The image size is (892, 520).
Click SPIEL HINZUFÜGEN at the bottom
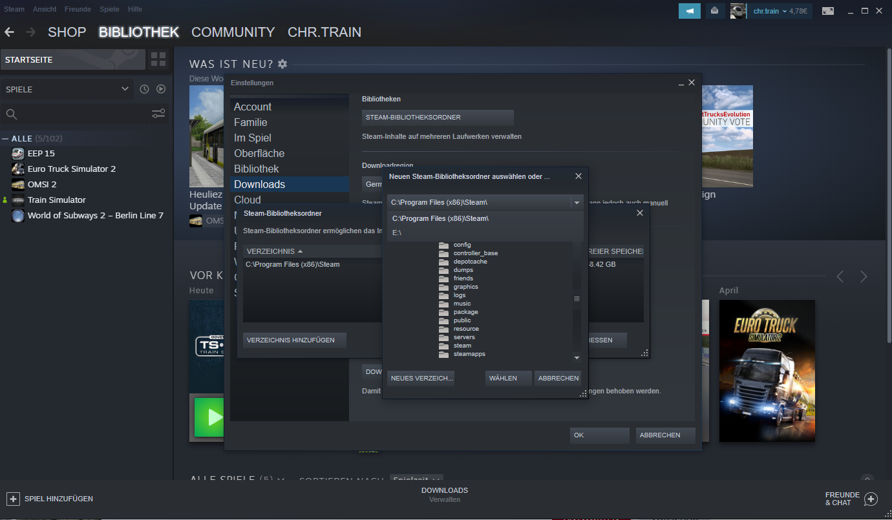(x=50, y=499)
